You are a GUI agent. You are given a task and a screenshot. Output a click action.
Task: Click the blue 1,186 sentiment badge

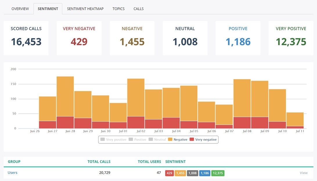(205, 173)
